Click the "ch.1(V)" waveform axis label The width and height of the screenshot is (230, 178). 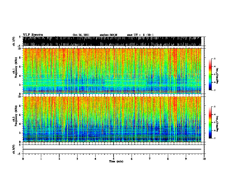(x=14, y=41)
